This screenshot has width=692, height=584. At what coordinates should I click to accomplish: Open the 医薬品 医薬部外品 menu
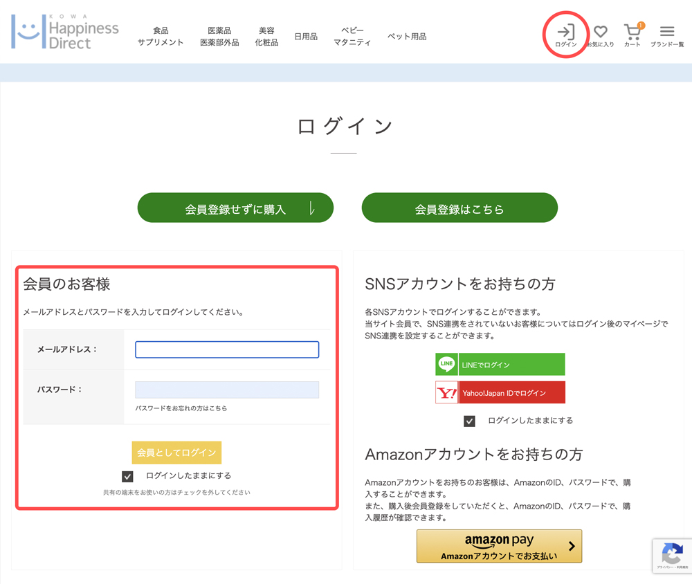pyautogui.click(x=219, y=37)
